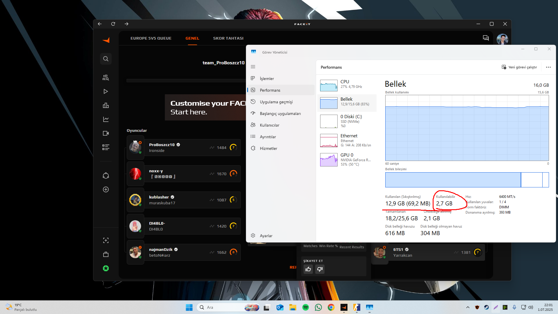Open Ayarlar in Task Manager
Viewport: 558px width, 314px height.
pyautogui.click(x=281, y=236)
